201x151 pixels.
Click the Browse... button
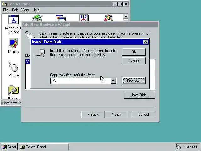pos(134,81)
